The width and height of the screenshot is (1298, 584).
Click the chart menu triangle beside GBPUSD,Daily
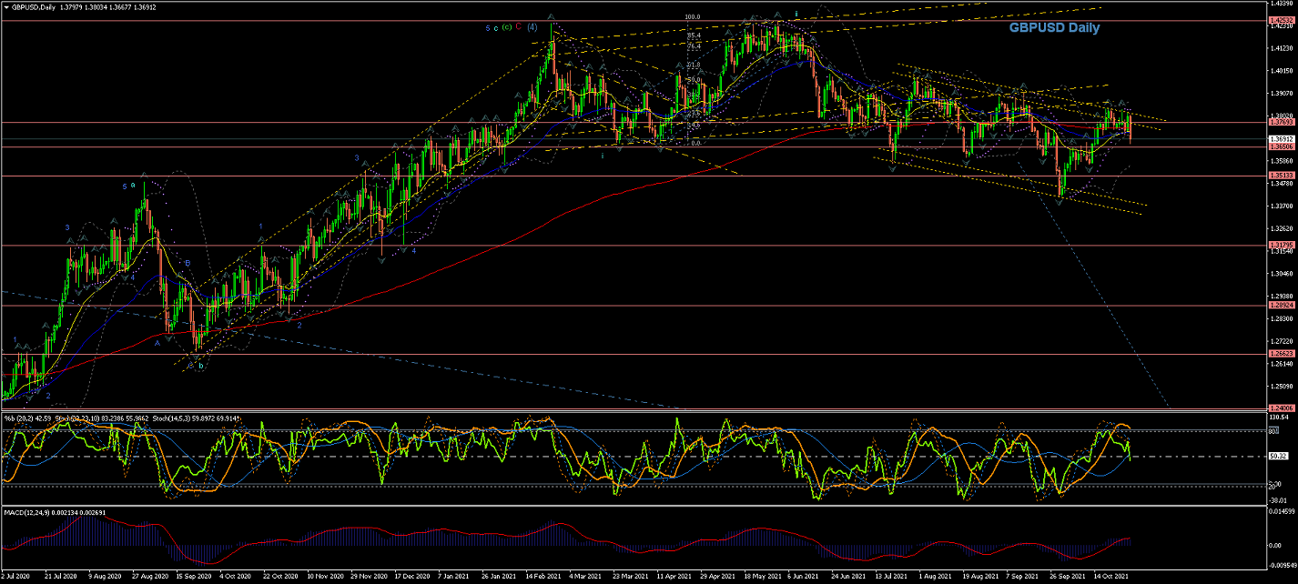(x=5, y=6)
